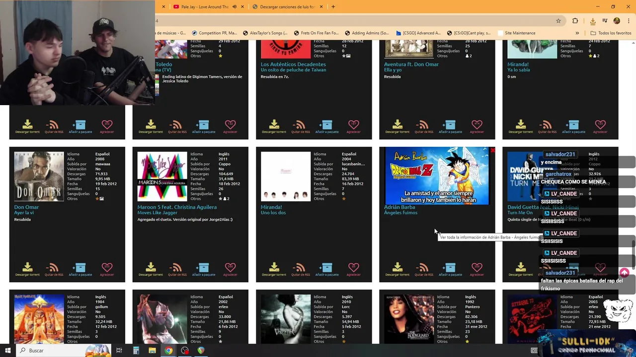The width and height of the screenshot is (636, 357).
Task: Open Los Auténticos Decadentes title link
Action: pos(293,64)
